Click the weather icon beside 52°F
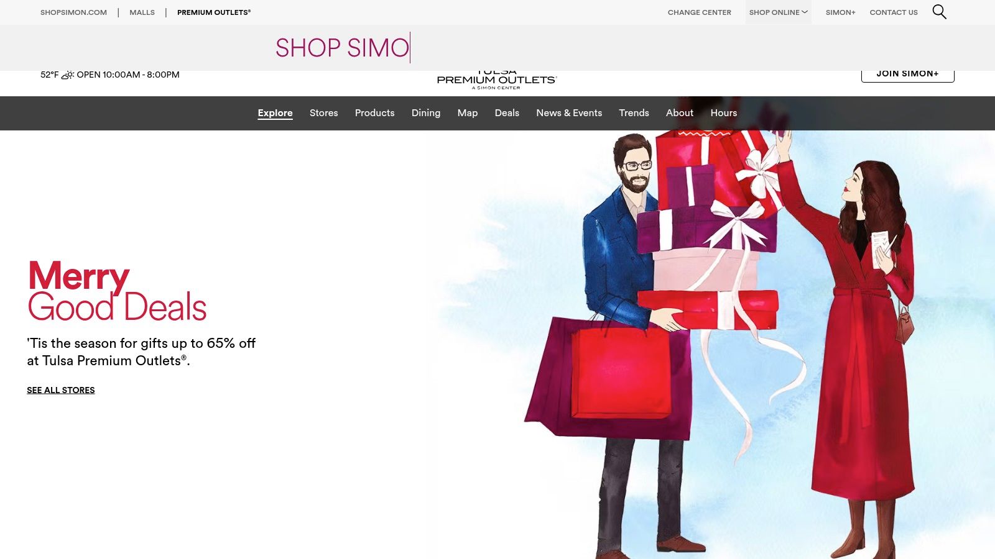The image size is (995, 559). [x=68, y=75]
